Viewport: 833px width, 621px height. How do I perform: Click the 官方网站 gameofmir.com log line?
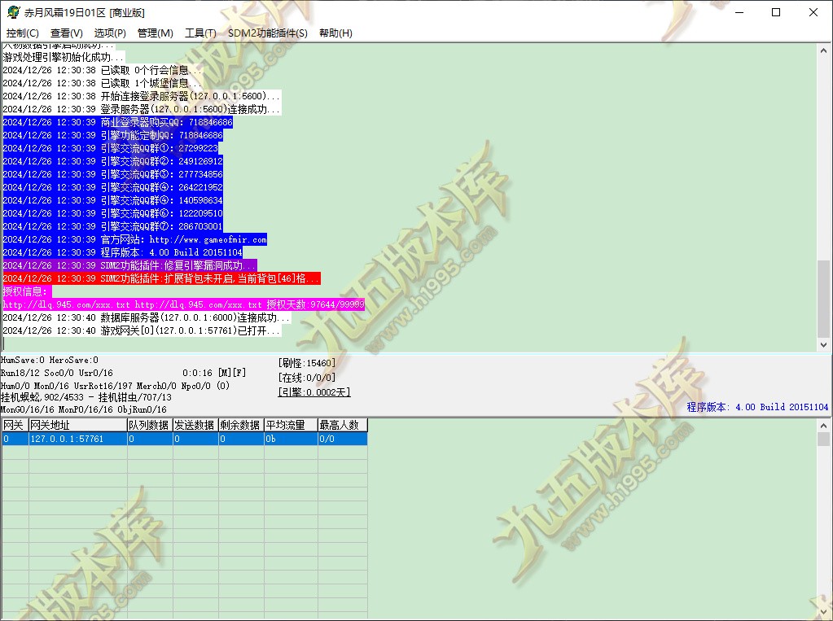[x=135, y=239]
